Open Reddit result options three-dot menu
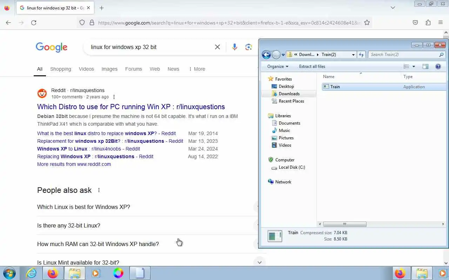This screenshot has height=280, width=449. 114,97
